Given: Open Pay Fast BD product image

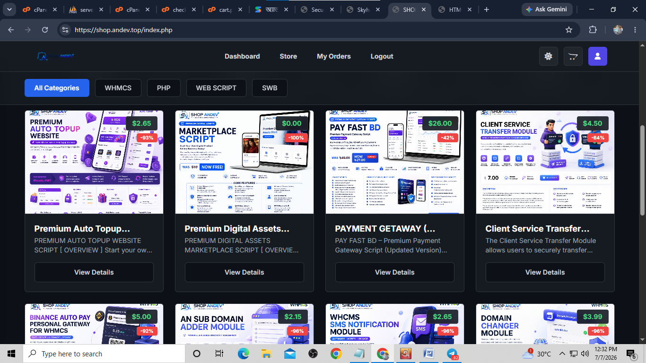Looking at the screenshot, I should [395, 162].
